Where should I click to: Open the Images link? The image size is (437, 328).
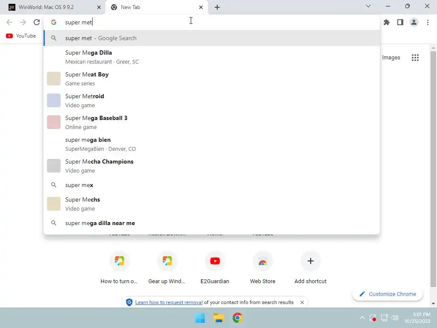coord(391,58)
